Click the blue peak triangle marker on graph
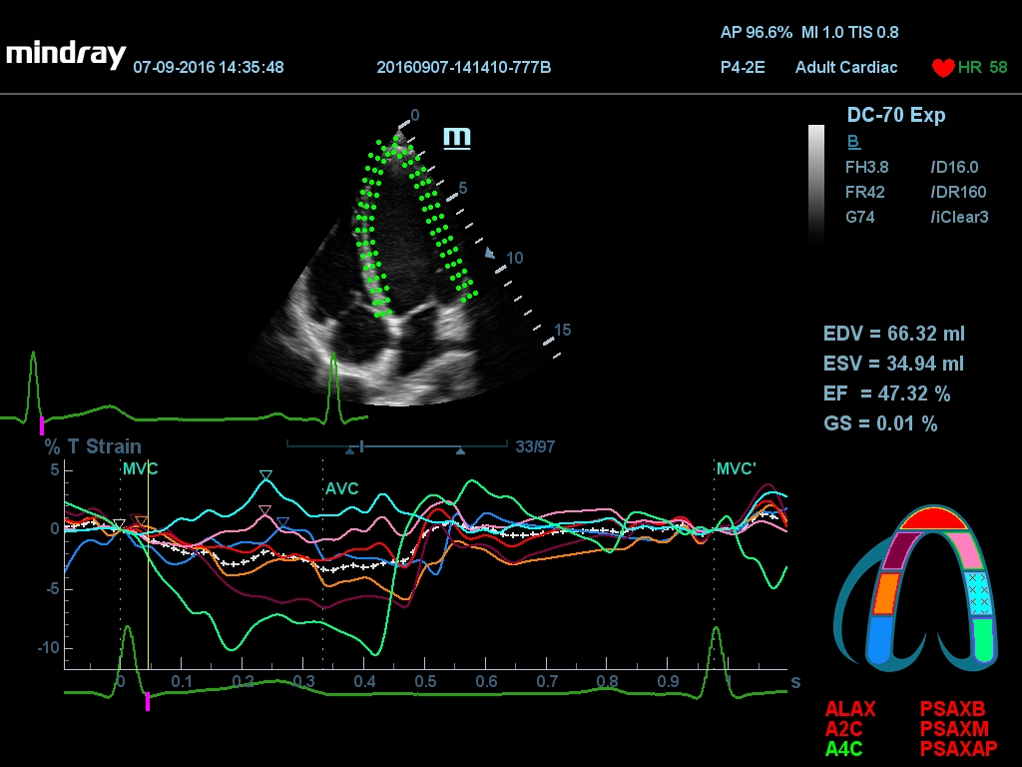The height and width of the screenshot is (767, 1022). pos(282,522)
